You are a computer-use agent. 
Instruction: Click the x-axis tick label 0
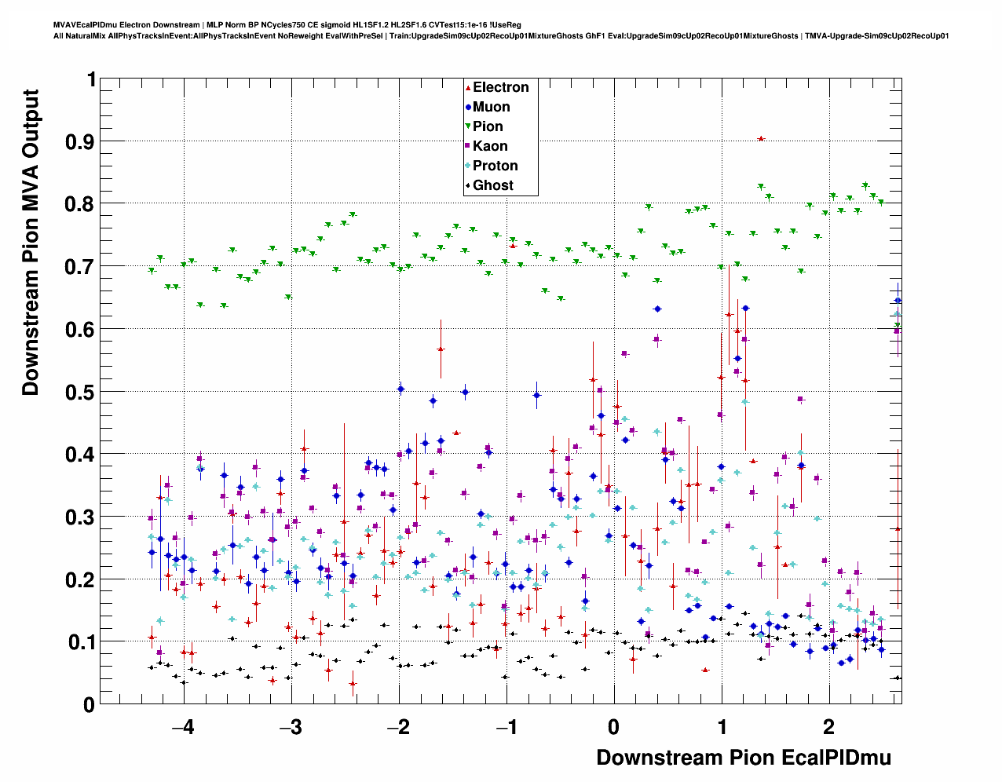pos(613,726)
